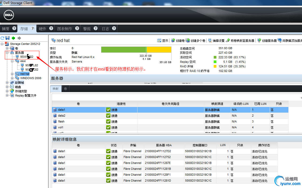
Task: Select 存储类型 in the tree
Action: click(21, 91)
